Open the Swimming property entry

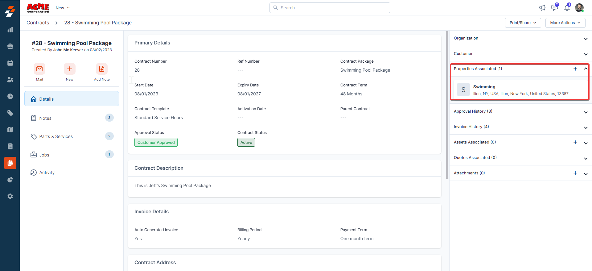[484, 87]
